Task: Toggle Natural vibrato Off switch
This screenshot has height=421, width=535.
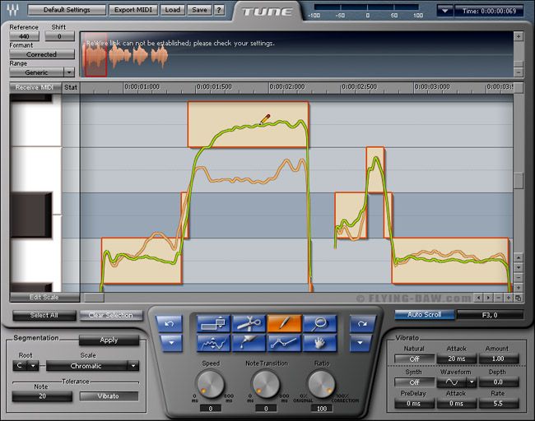Action: coord(414,359)
